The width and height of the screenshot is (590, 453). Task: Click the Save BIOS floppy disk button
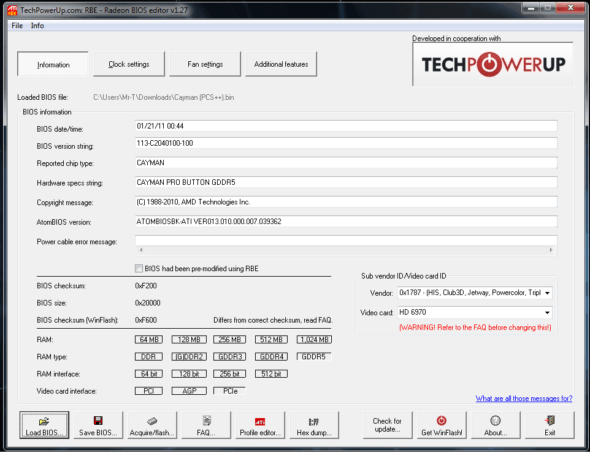98,425
